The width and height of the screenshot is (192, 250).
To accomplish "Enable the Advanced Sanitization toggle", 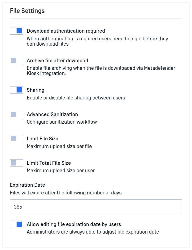I will pos(16,114).
